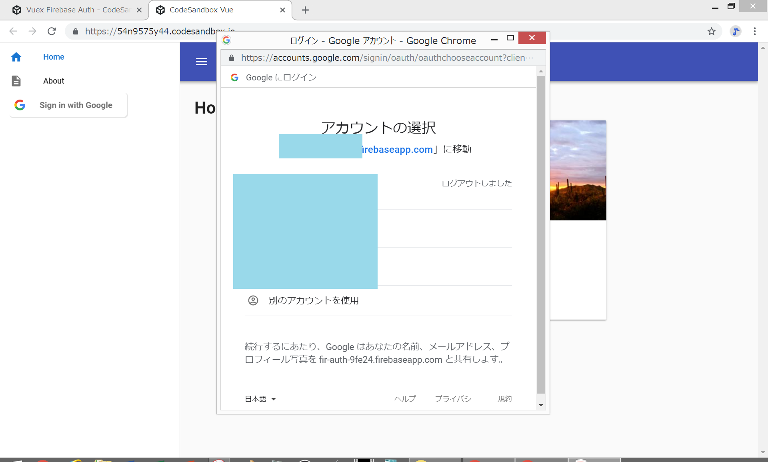Click the popup's vertical scrollbar down arrow
768x462 pixels.
(x=541, y=405)
